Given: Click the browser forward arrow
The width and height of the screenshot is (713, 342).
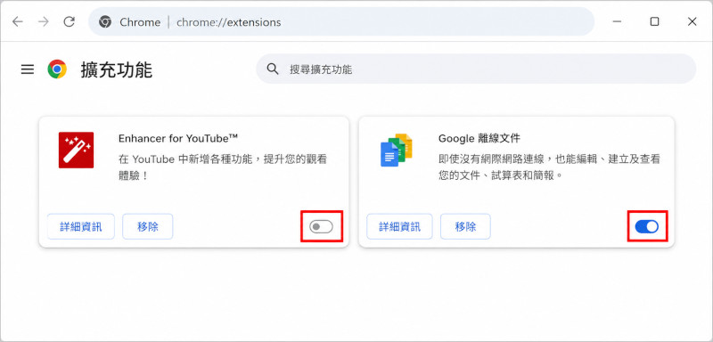Looking at the screenshot, I should pos(43,21).
